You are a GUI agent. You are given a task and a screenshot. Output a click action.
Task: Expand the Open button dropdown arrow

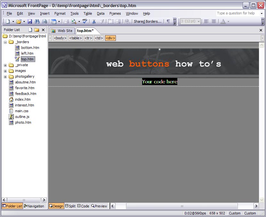24,21
